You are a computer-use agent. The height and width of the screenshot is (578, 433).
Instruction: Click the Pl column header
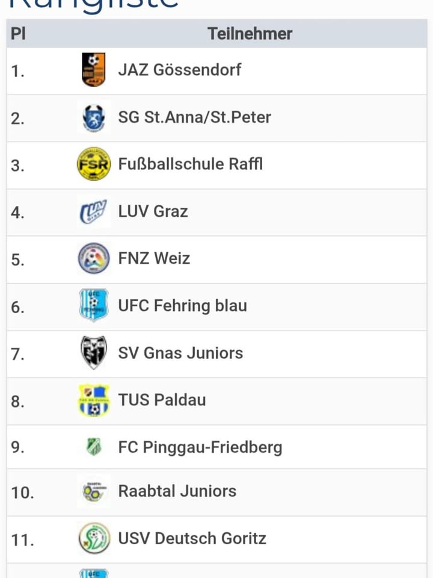[18, 34]
